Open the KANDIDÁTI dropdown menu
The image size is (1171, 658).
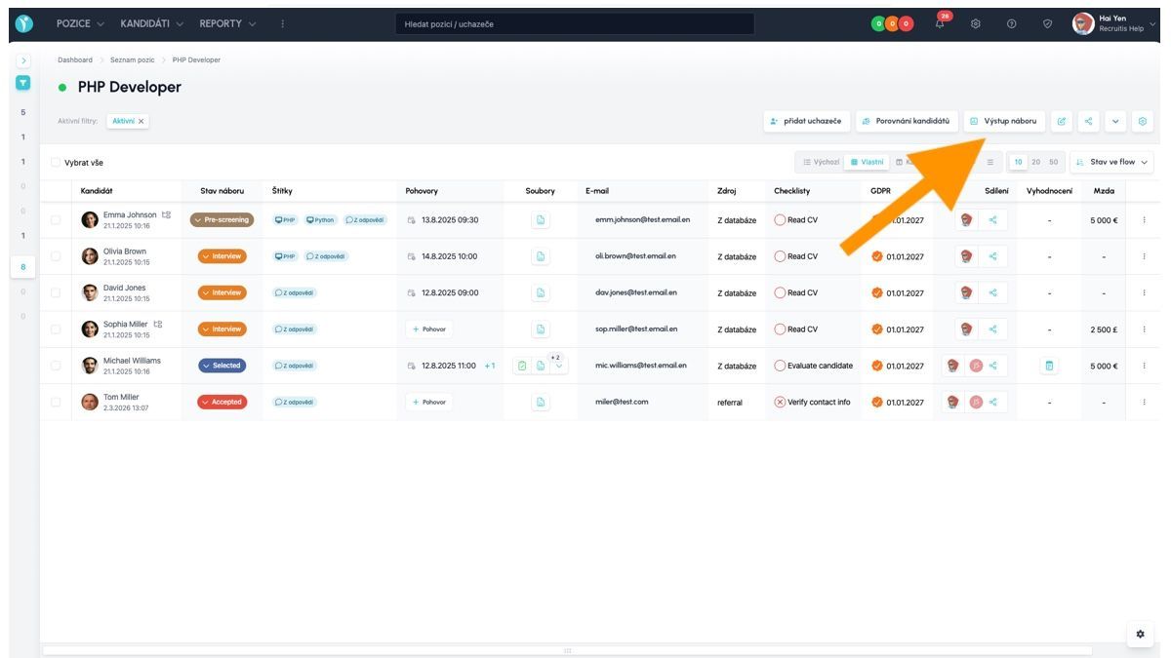point(152,24)
